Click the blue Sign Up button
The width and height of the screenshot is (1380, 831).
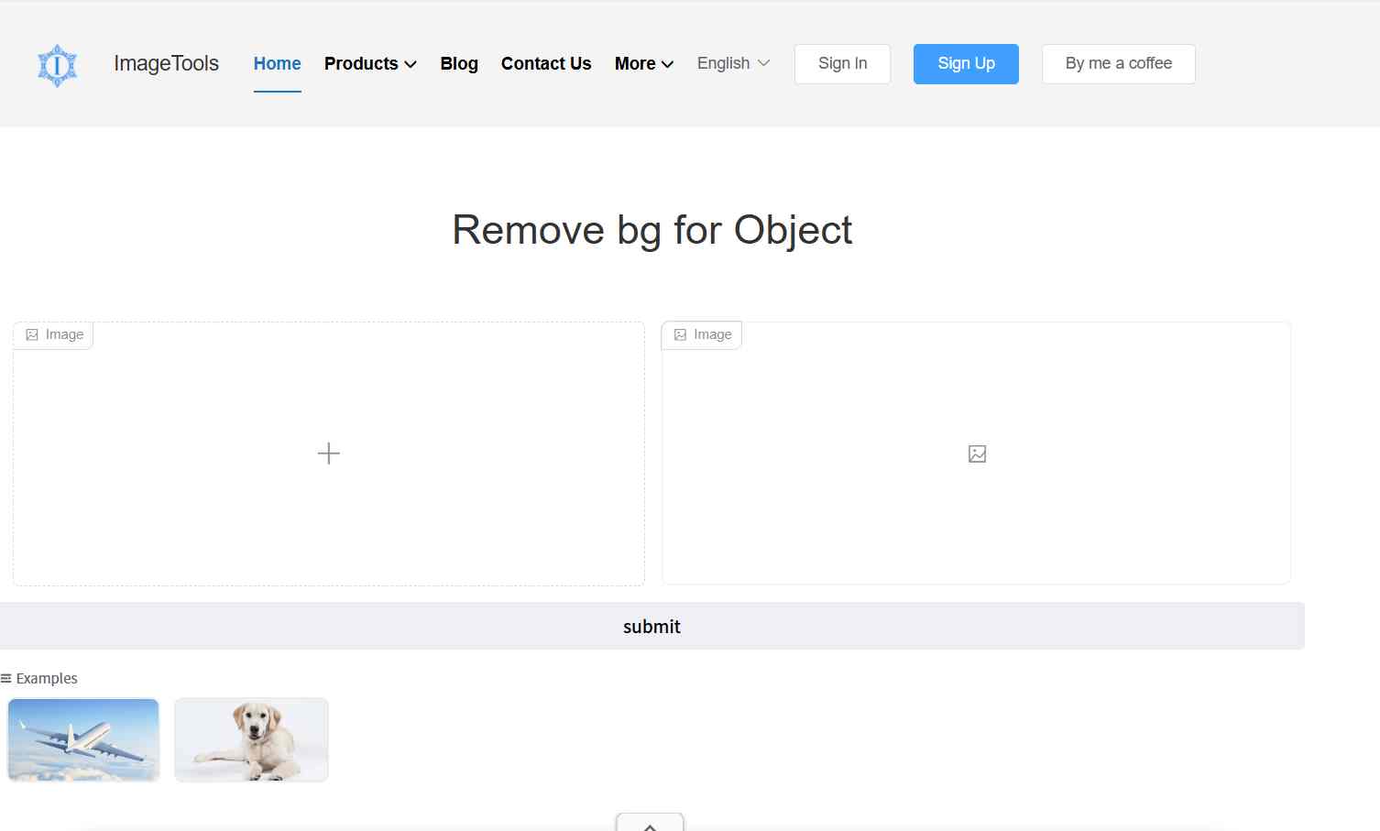coord(966,64)
